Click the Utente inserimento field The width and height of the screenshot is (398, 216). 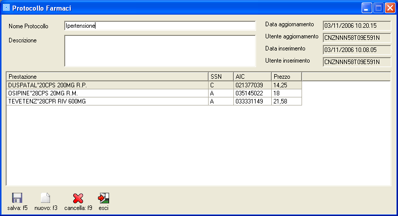357,62
